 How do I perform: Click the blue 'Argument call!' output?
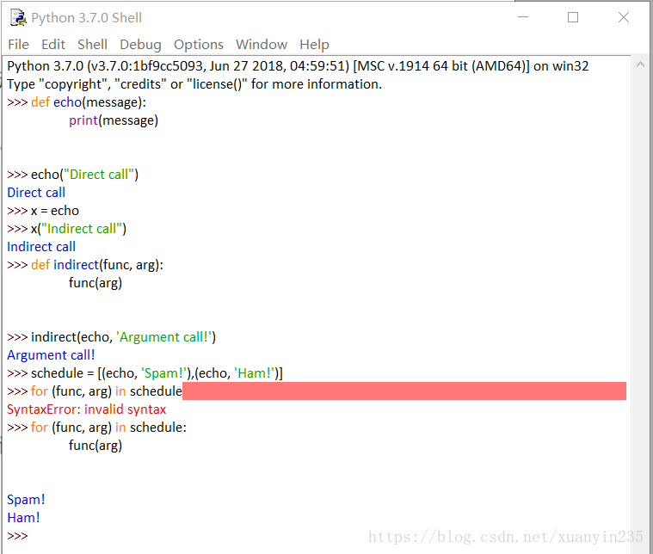point(51,355)
